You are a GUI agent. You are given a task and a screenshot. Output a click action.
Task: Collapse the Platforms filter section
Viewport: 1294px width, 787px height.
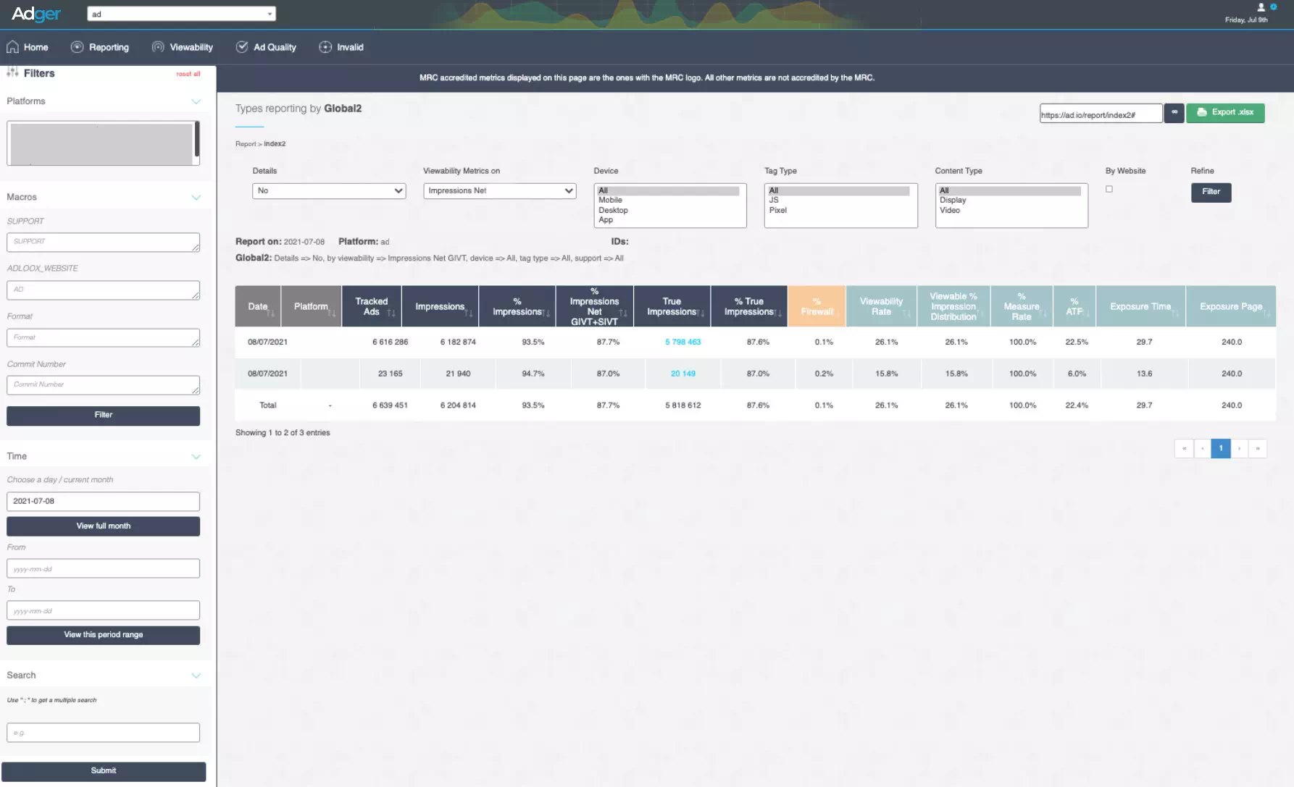(196, 101)
